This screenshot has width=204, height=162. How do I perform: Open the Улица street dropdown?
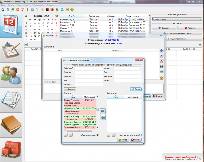[x=140, y=68]
